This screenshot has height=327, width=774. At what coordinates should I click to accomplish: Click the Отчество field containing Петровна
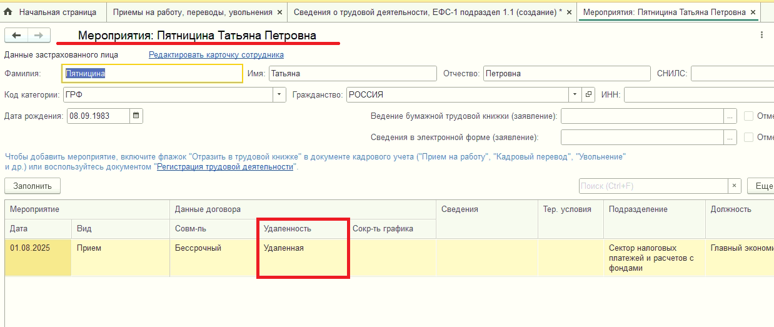tap(566, 74)
